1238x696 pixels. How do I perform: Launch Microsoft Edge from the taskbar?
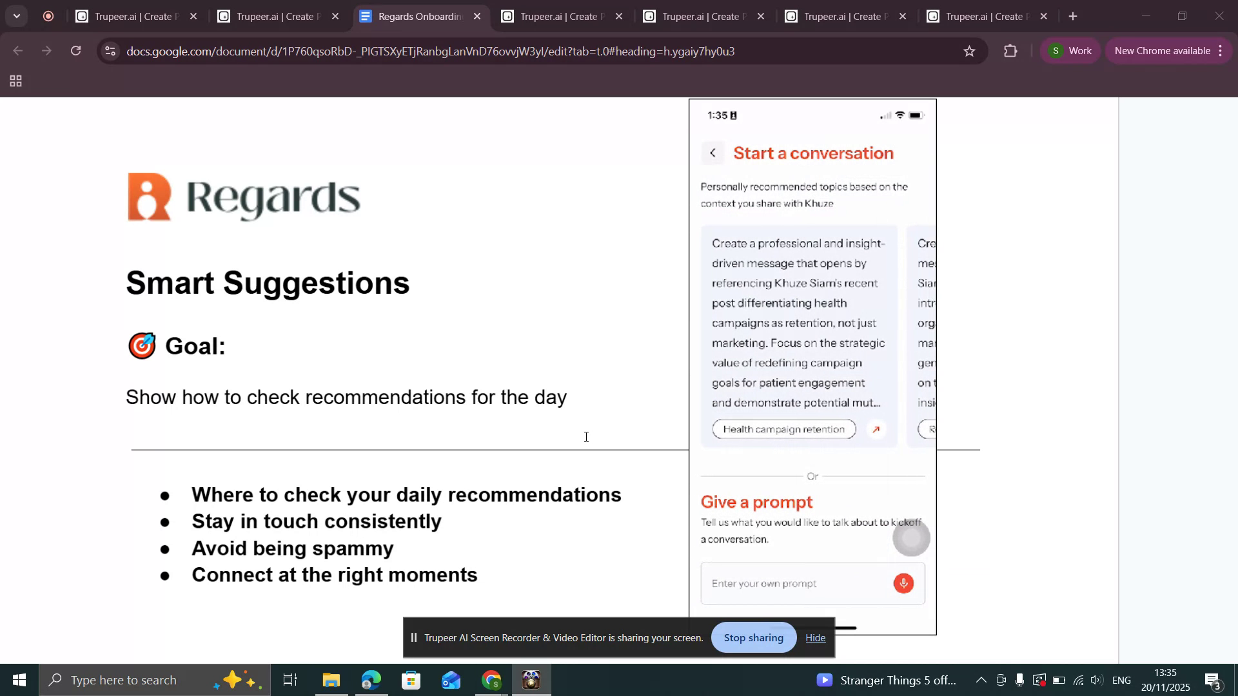click(371, 679)
